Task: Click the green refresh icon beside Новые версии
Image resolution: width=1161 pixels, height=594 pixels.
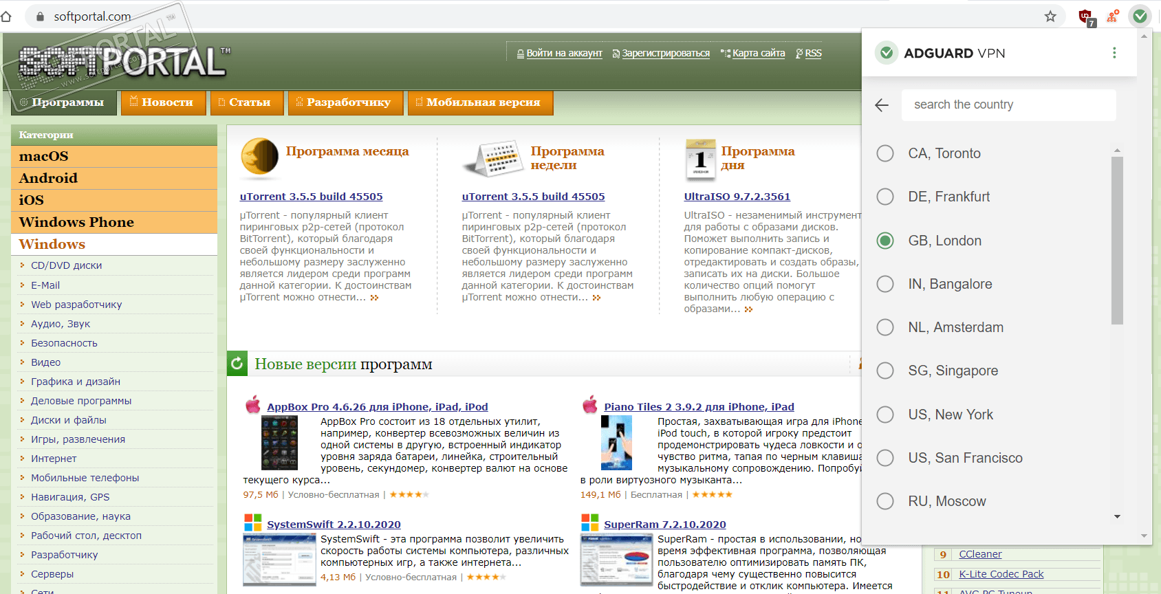Action: click(237, 364)
